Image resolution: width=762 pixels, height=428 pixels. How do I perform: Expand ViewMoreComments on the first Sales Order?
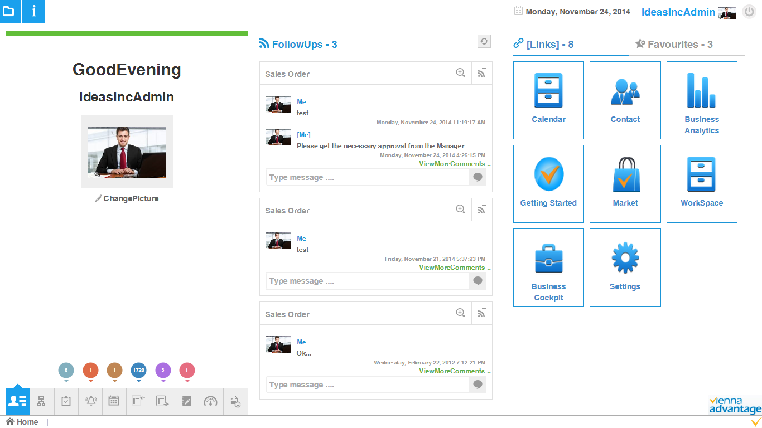(453, 164)
